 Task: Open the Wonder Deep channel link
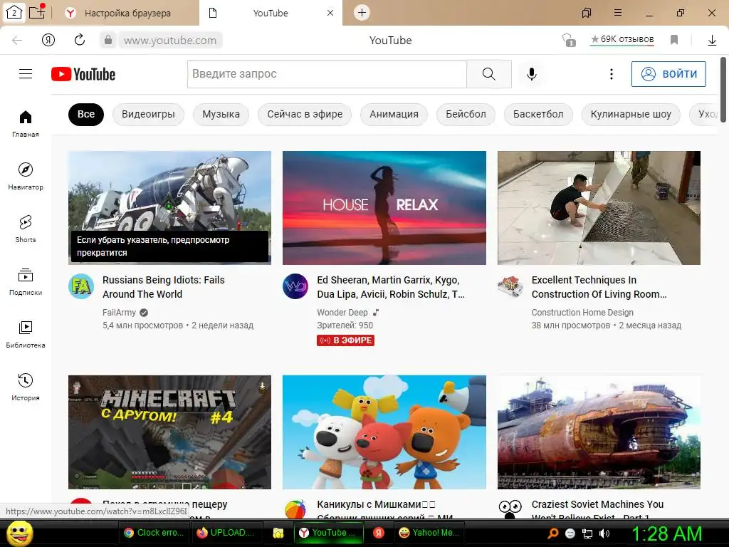(342, 313)
